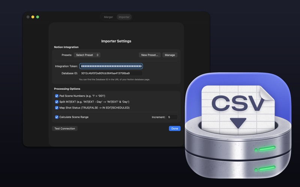The height and width of the screenshot is (187, 300).
Task: Toggle Pad Scene Numbers checkbox
Action: click(x=57, y=96)
